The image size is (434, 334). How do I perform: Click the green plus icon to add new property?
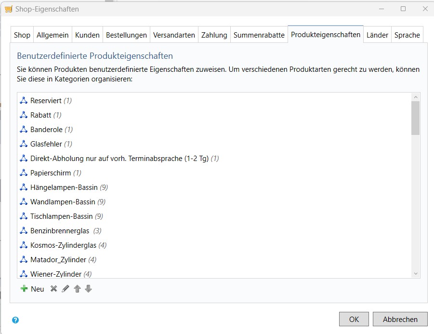[x=23, y=288]
